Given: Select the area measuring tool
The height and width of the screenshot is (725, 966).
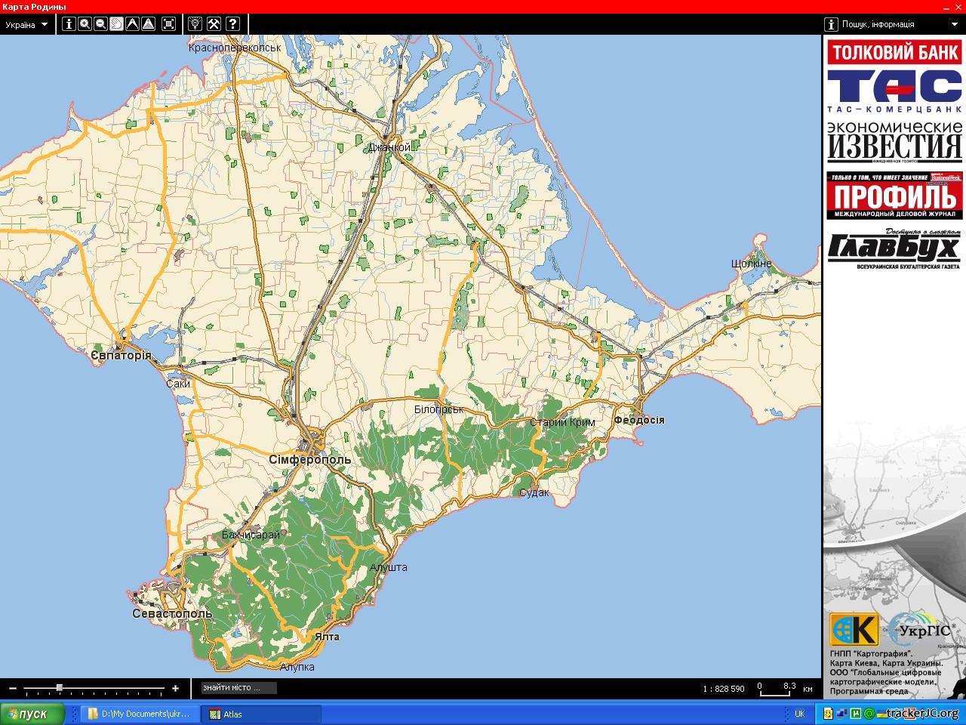Looking at the screenshot, I should [149, 24].
